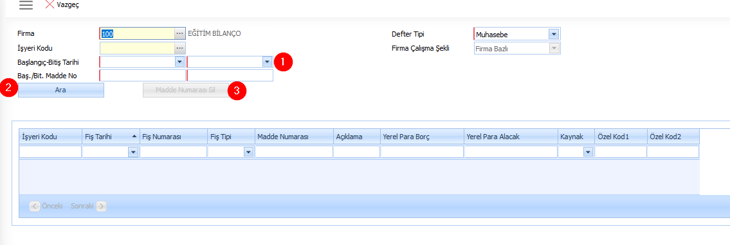Click the Özel Kod2 column header
This screenshot has height=245, width=730.
673,137
